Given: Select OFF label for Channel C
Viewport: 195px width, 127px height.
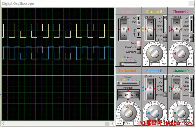Looking at the screenshot, I should [x=186, y=30].
